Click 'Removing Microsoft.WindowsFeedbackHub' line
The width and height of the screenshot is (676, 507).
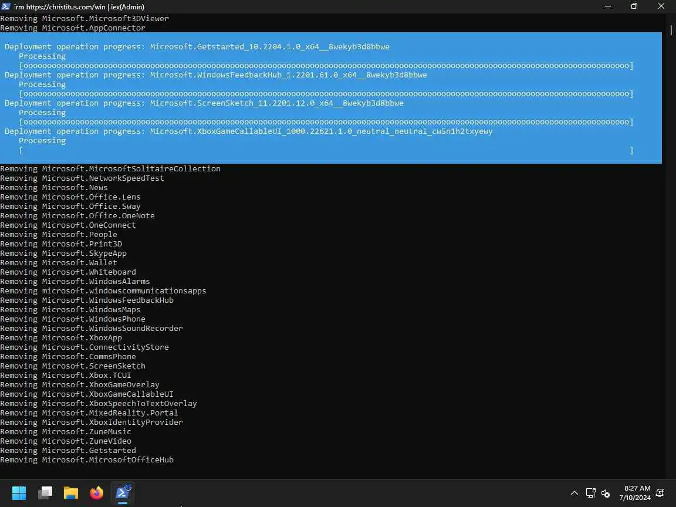point(87,300)
